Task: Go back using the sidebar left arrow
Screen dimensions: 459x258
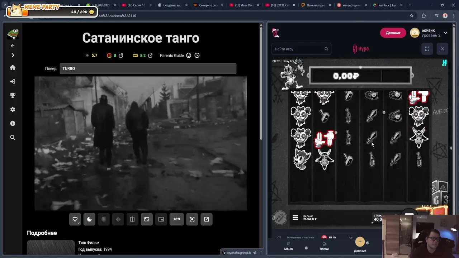Action: coord(13,46)
